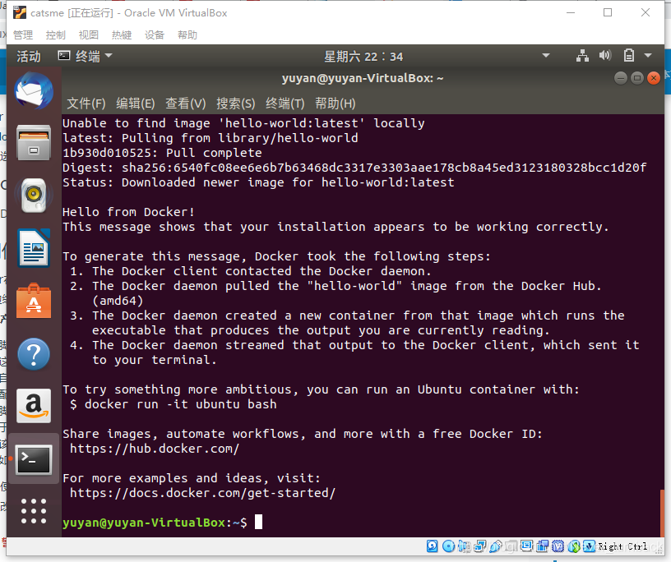
Task: Click the terminal scrollbar handle
Action: click(x=662, y=513)
